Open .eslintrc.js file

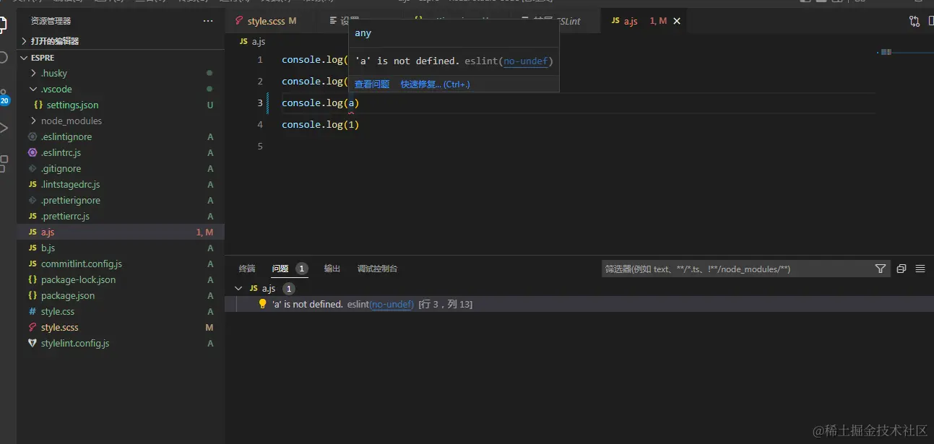(x=61, y=152)
